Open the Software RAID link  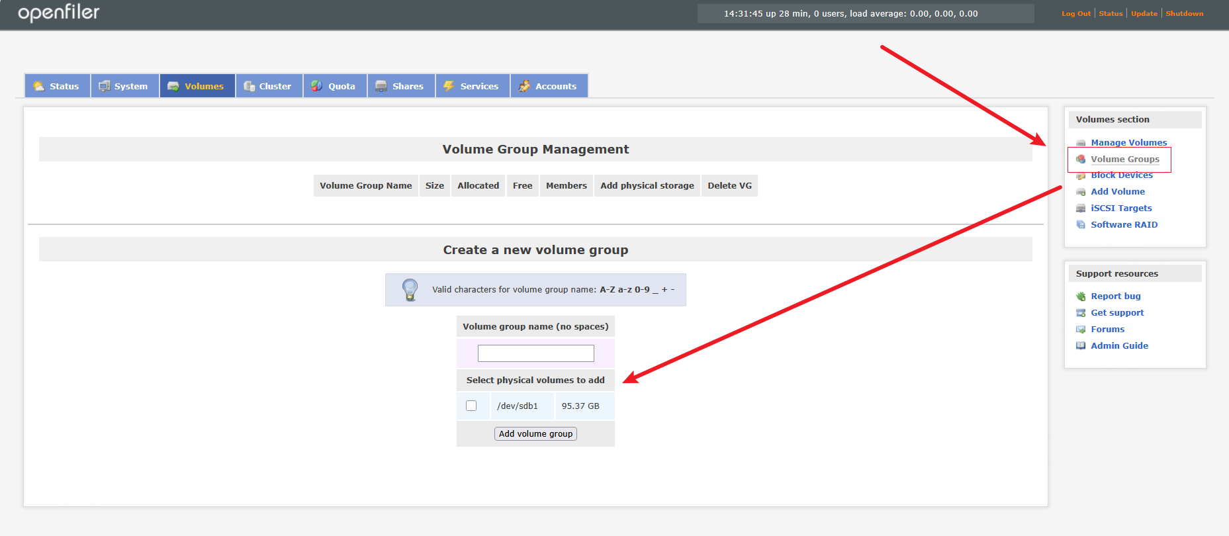tap(1124, 225)
